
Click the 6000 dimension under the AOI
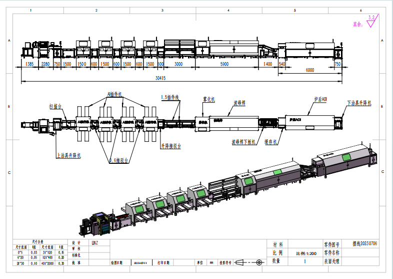pos(310,70)
